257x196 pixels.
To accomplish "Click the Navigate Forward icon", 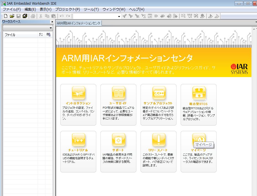I will [175, 16].
